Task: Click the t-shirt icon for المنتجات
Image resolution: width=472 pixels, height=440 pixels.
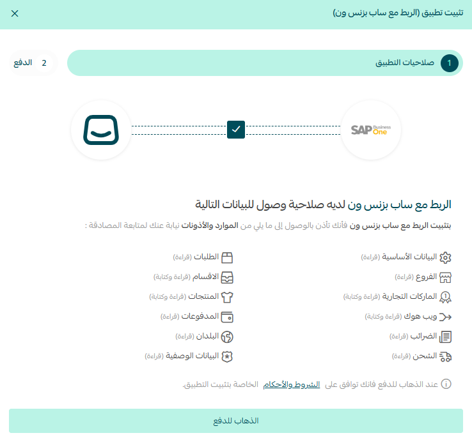Action: coord(227,297)
